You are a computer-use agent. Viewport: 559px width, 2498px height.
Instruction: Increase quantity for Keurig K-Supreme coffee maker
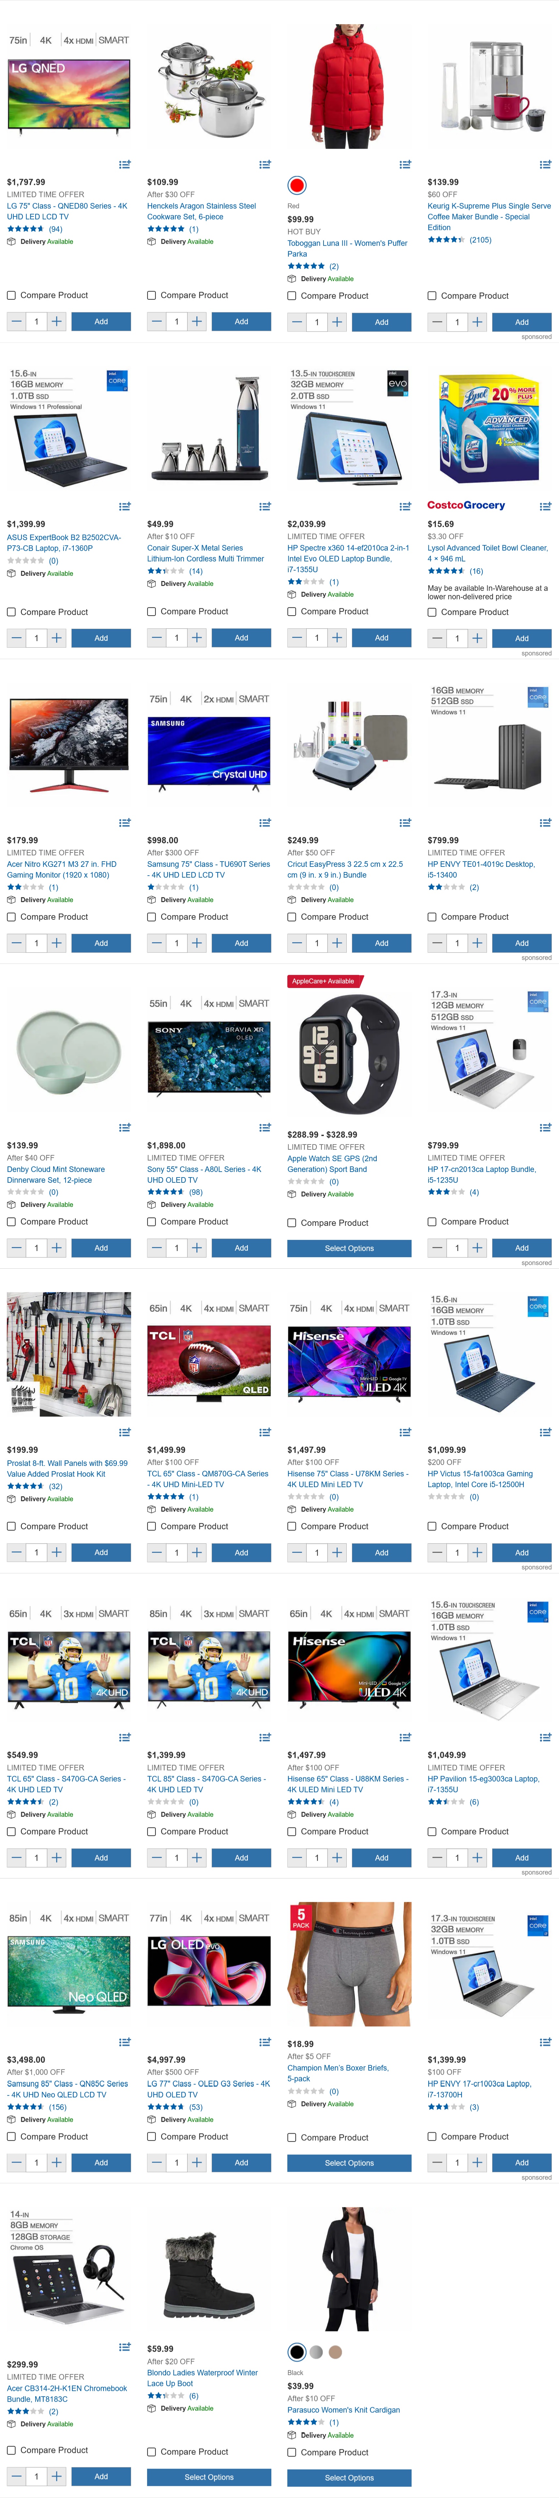point(477,322)
